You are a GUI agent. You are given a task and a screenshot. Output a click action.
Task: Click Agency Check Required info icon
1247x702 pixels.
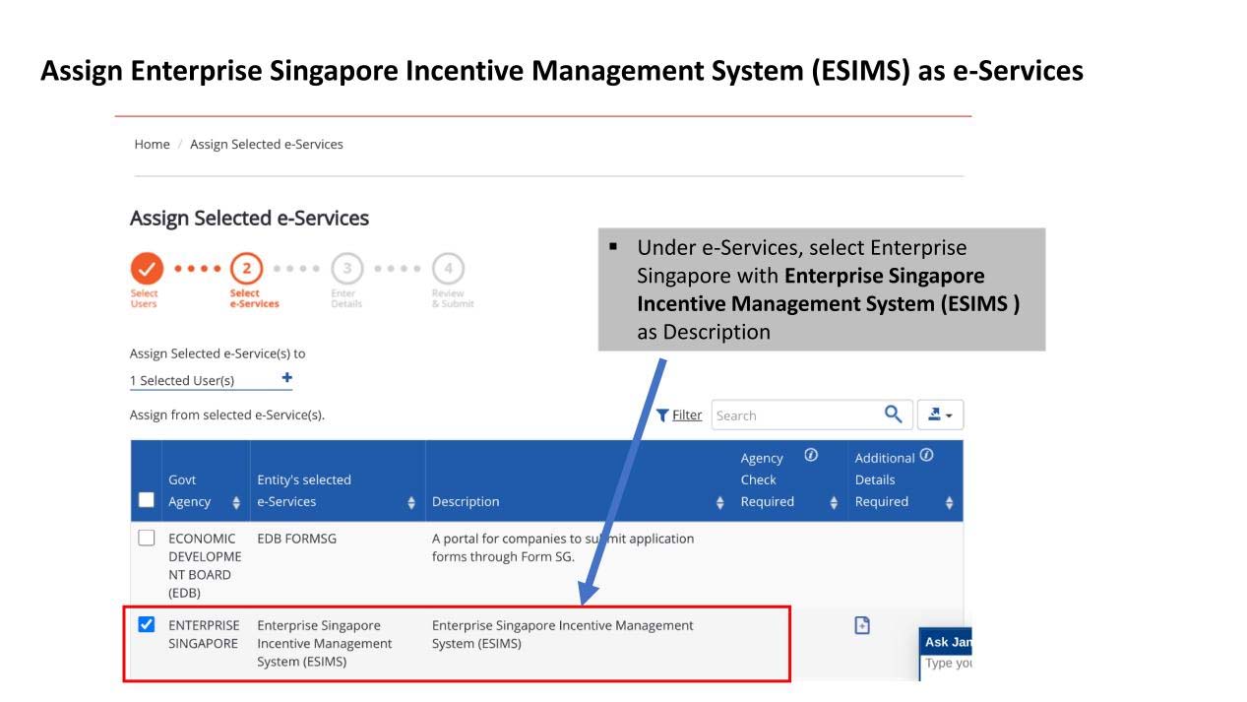(x=813, y=456)
